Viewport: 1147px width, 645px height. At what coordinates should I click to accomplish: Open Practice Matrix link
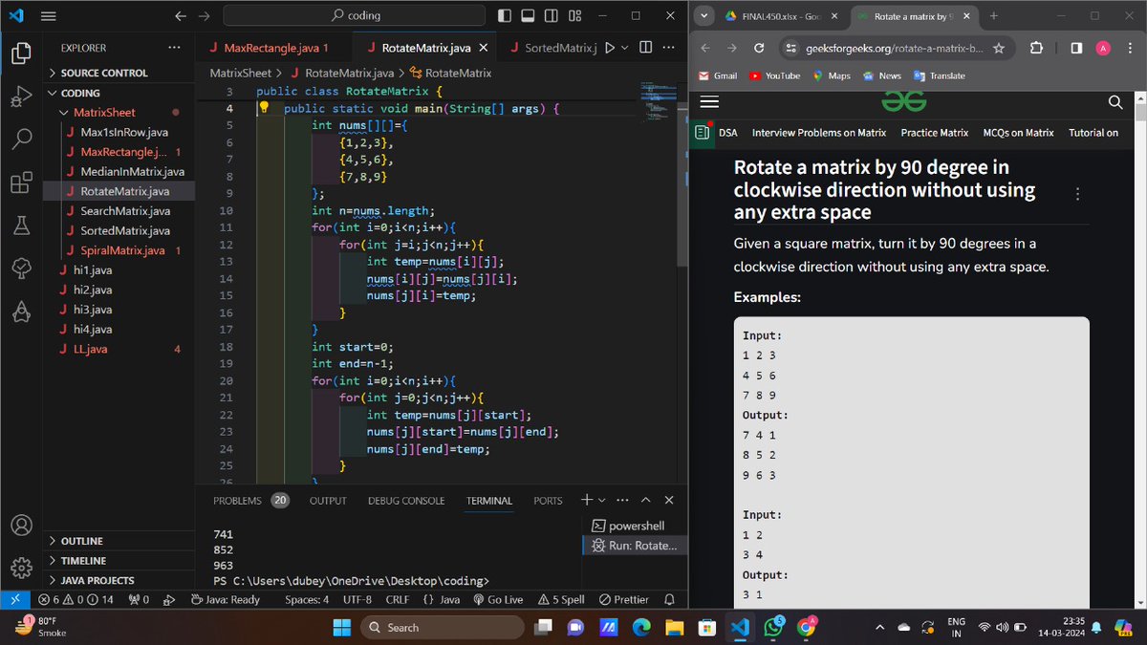935,133
